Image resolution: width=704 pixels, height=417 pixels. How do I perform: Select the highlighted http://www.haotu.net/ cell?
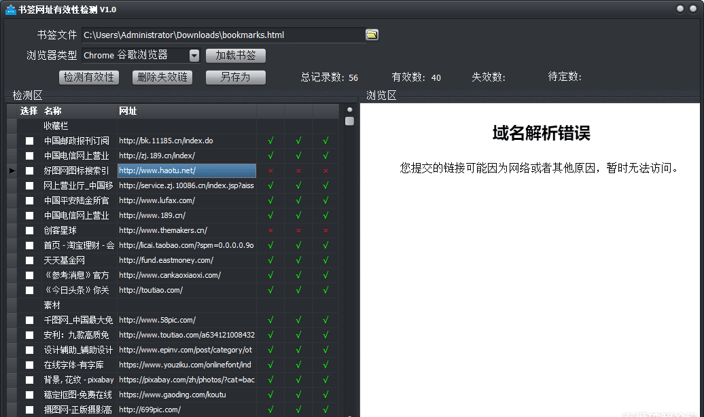[x=187, y=170]
